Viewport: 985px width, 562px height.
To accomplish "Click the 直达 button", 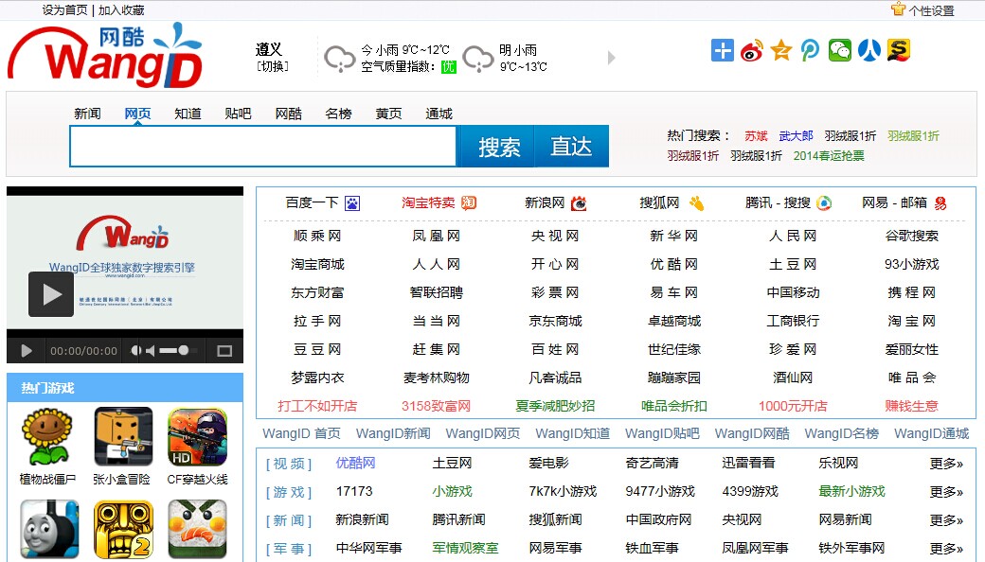I will pos(572,147).
